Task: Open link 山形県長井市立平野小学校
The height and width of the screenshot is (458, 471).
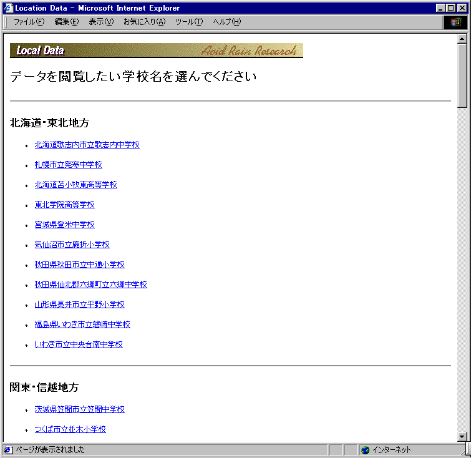Action: coord(80,305)
